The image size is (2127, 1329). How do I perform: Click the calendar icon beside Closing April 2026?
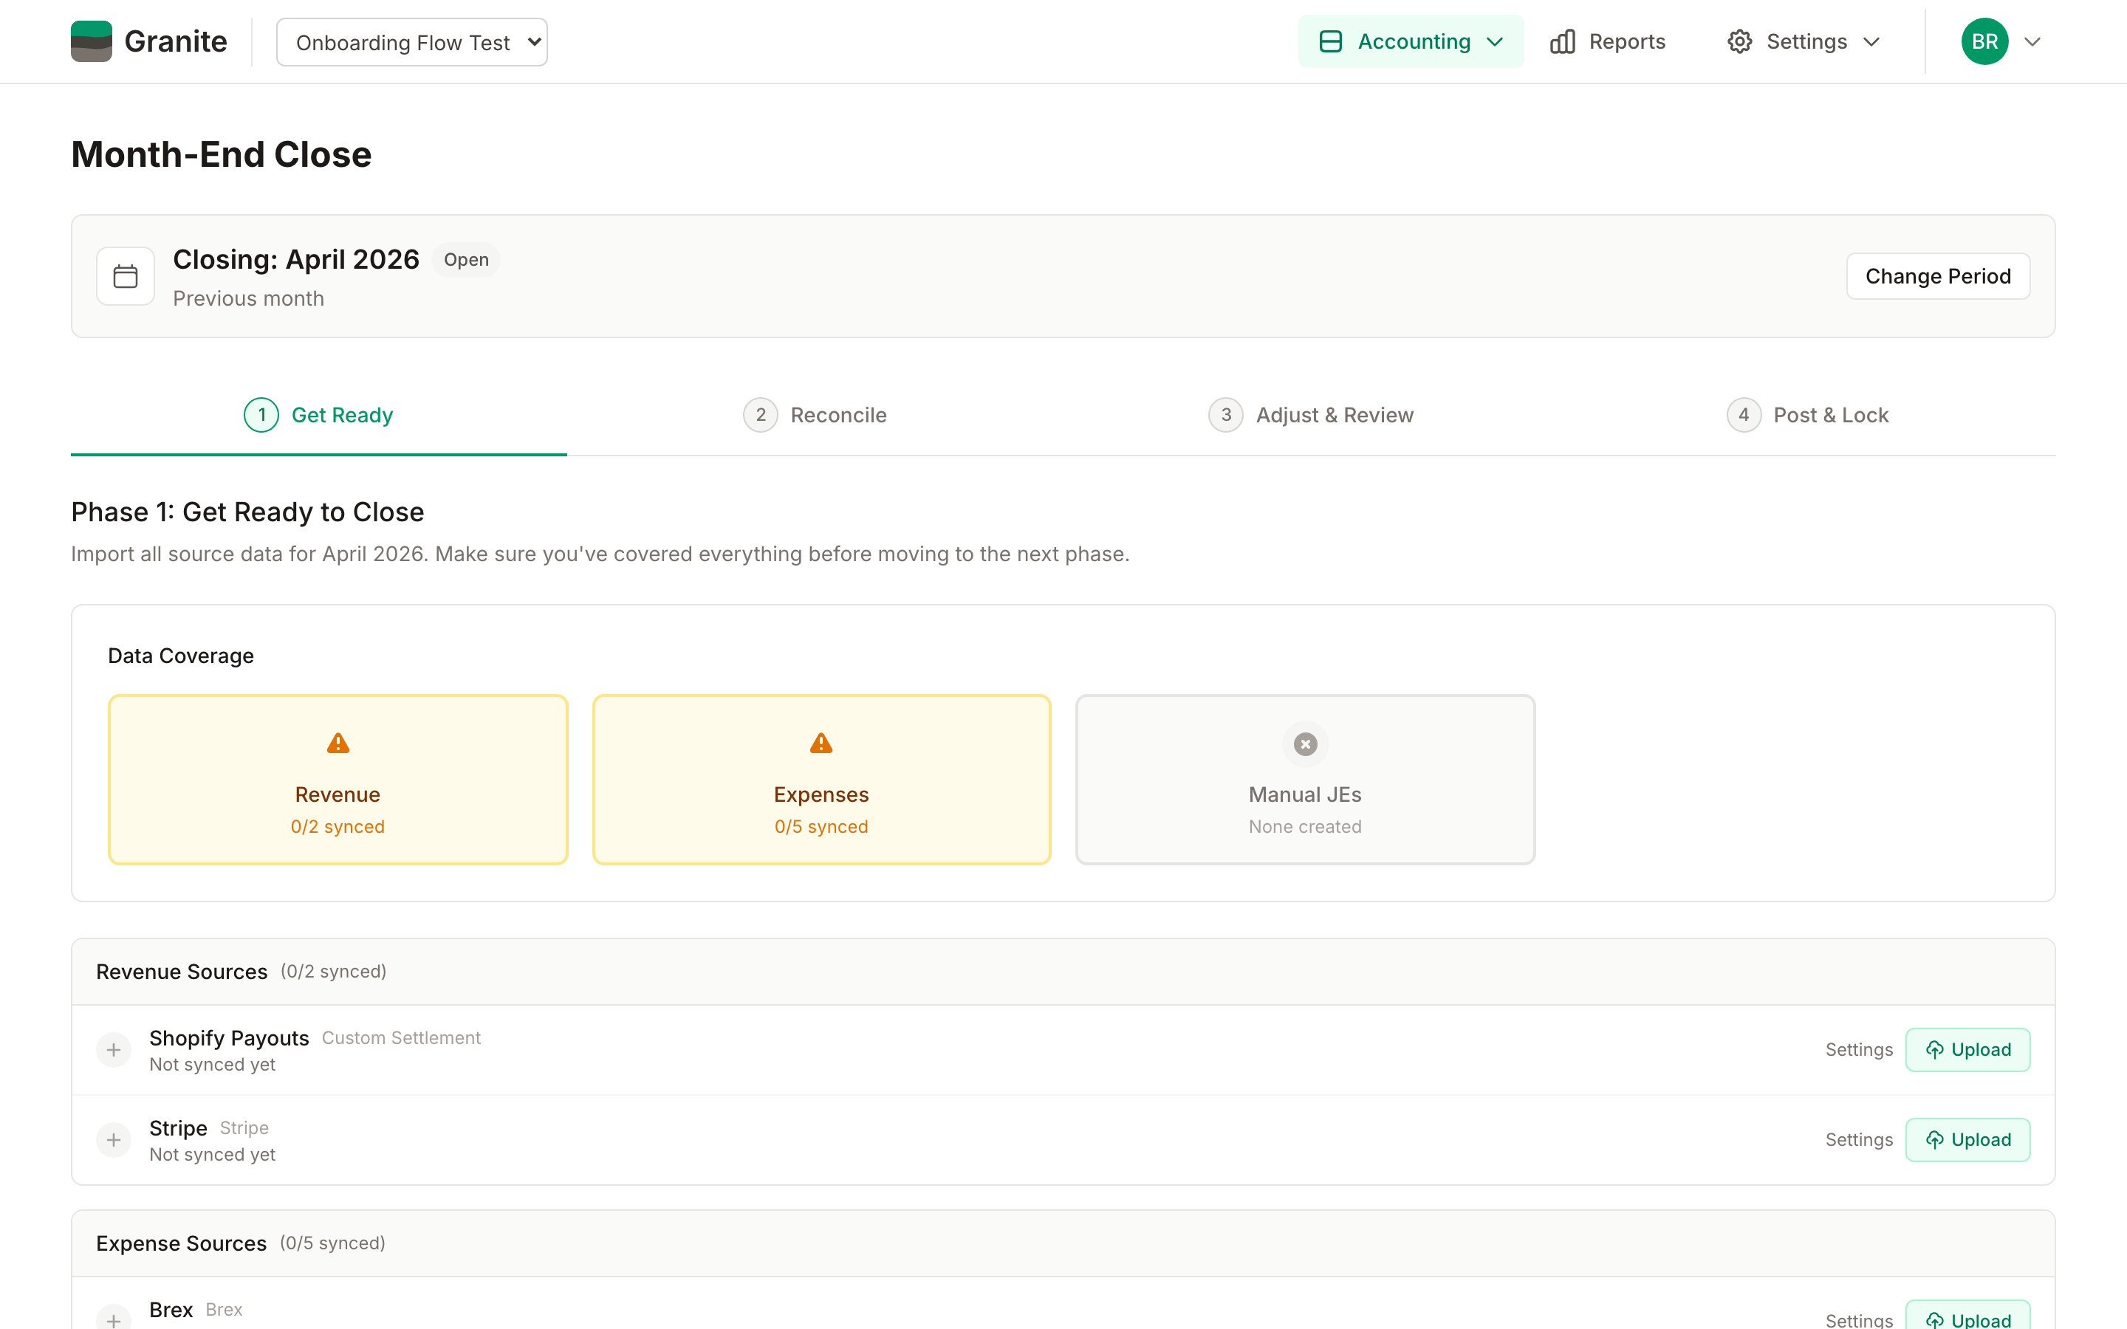point(126,276)
